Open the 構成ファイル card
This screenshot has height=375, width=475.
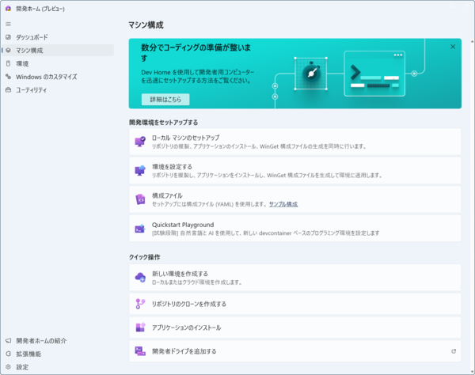click(294, 199)
